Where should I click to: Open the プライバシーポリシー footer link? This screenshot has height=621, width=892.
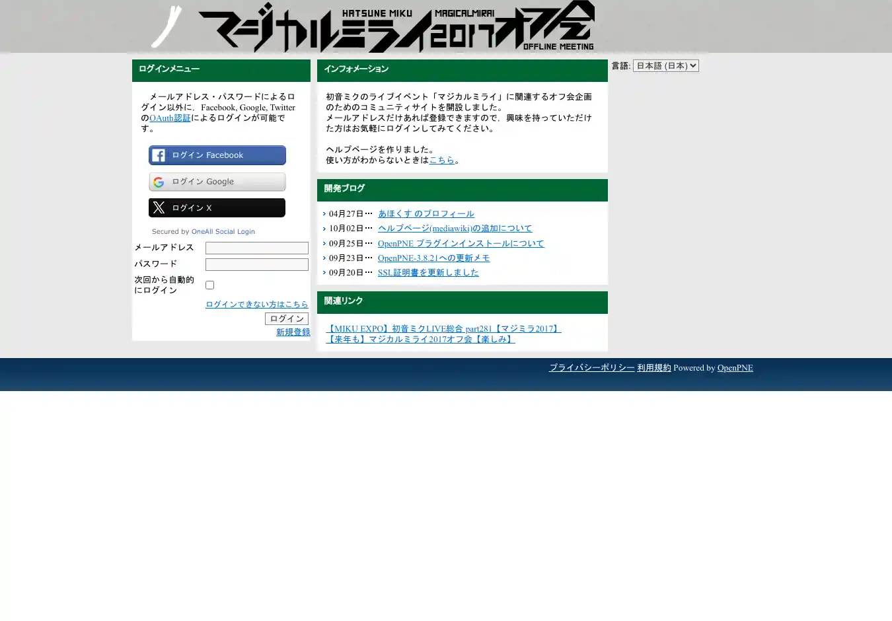591,368
